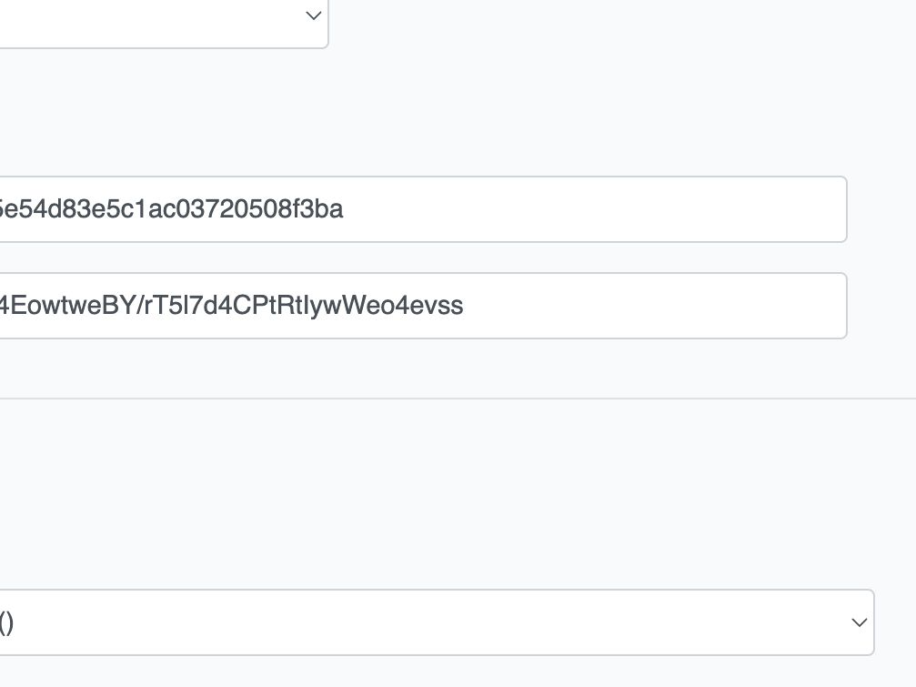Focus the field containing 4EowtweBY/rT5l7d4

click(x=424, y=306)
